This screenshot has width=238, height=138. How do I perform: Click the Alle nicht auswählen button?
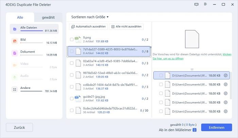126,26
